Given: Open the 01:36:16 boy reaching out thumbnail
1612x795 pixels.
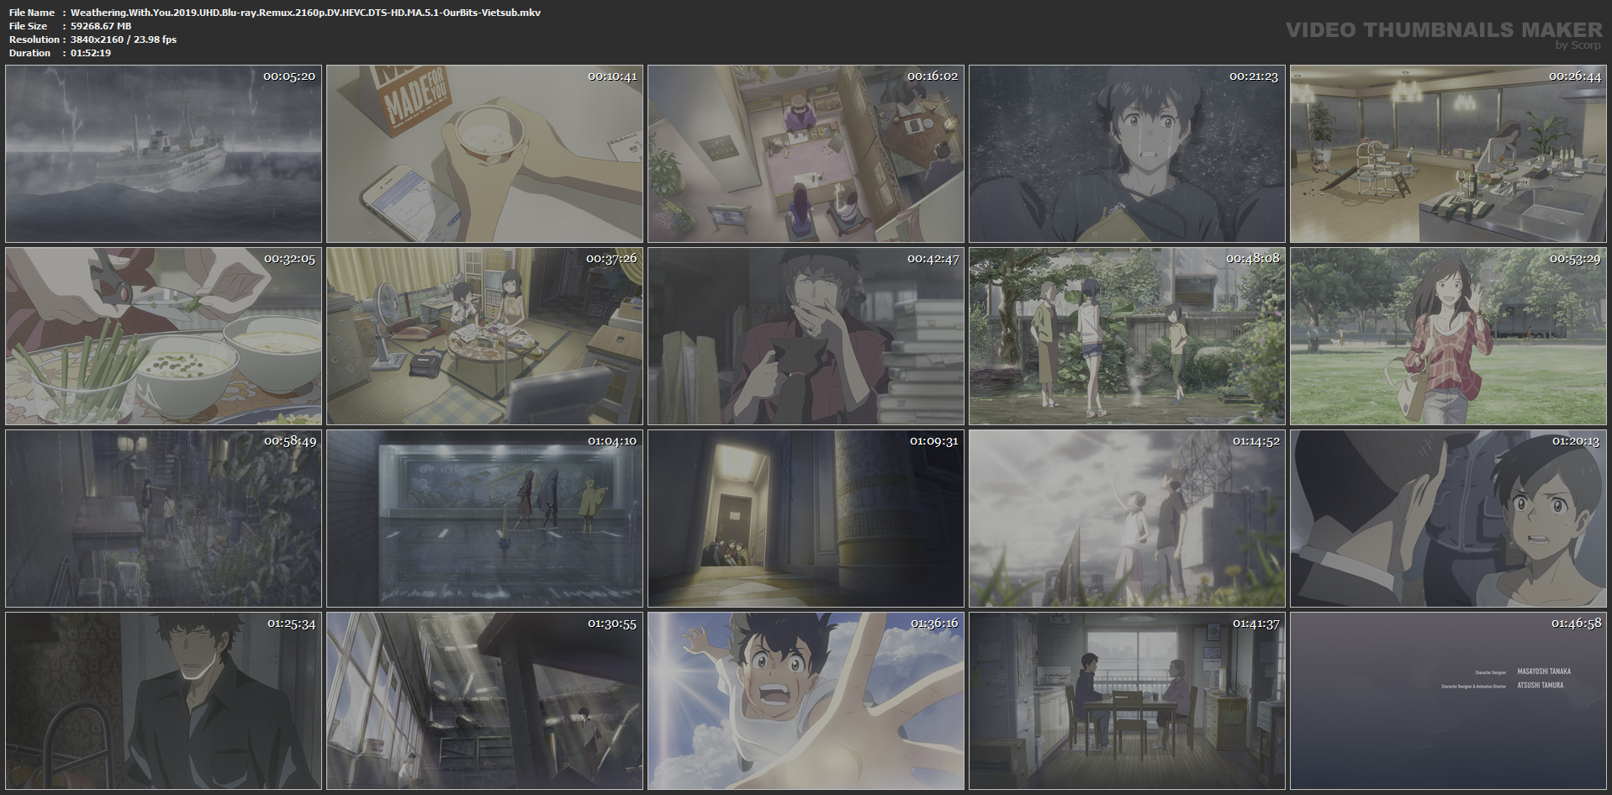Looking at the screenshot, I should click(806, 701).
